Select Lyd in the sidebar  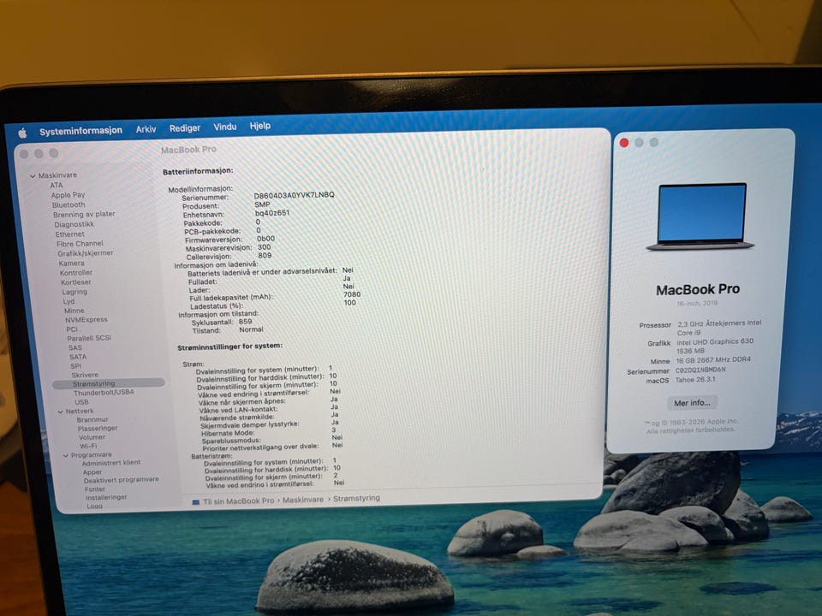(x=68, y=301)
